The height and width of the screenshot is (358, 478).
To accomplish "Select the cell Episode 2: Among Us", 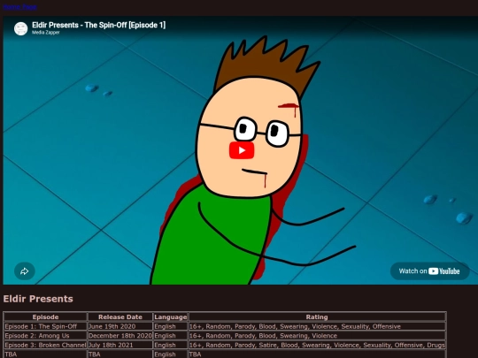I will pyautogui.click(x=45, y=336).
